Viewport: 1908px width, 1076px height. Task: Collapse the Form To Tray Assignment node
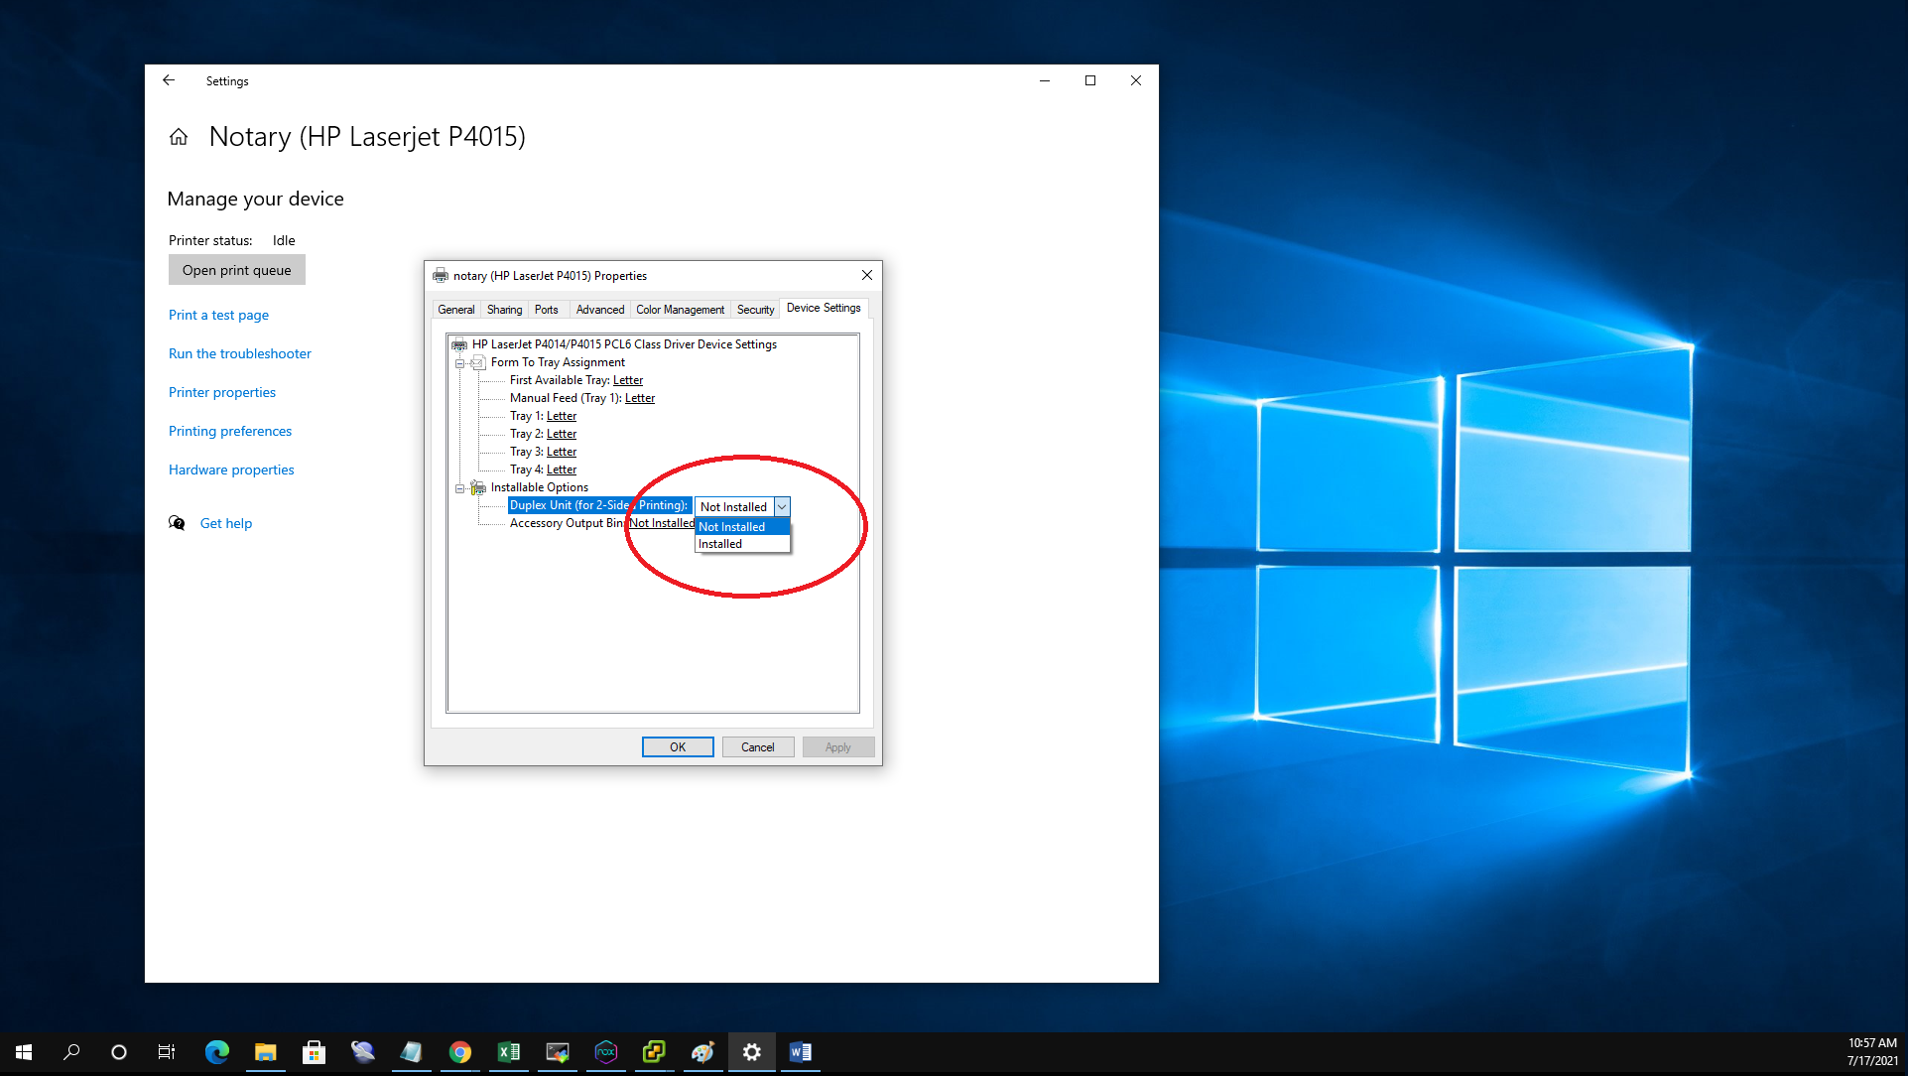[459, 363]
